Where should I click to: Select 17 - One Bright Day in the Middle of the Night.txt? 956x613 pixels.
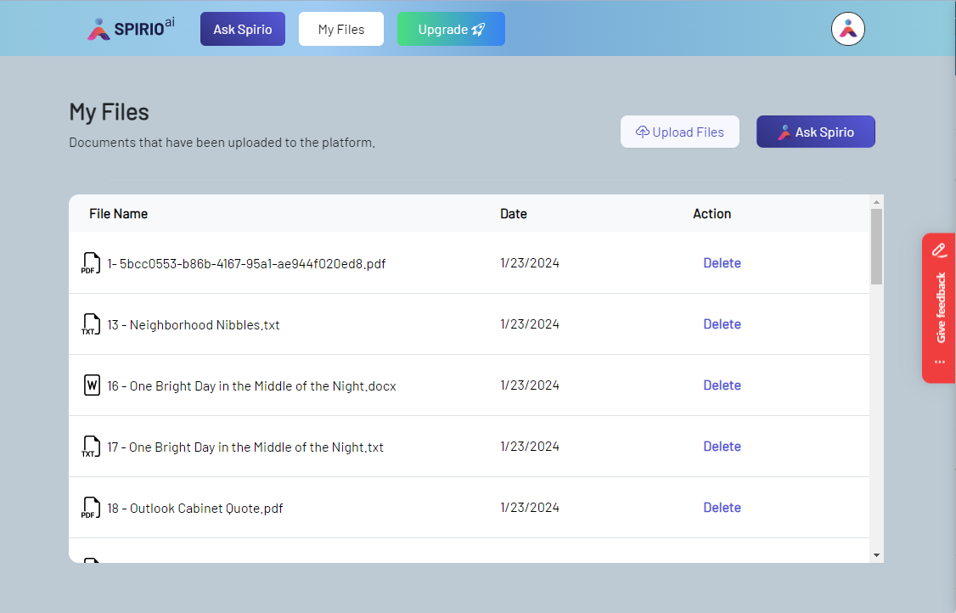pos(245,447)
